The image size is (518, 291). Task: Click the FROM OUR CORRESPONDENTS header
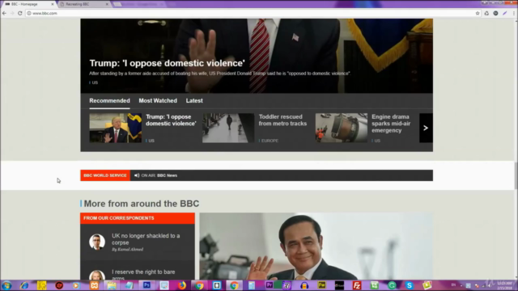(138, 218)
